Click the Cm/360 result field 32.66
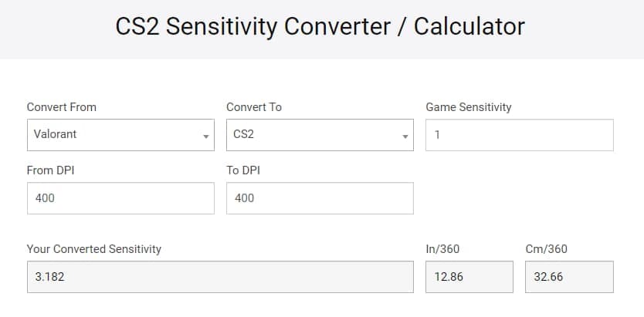644x317 pixels. tap(568, 277)
